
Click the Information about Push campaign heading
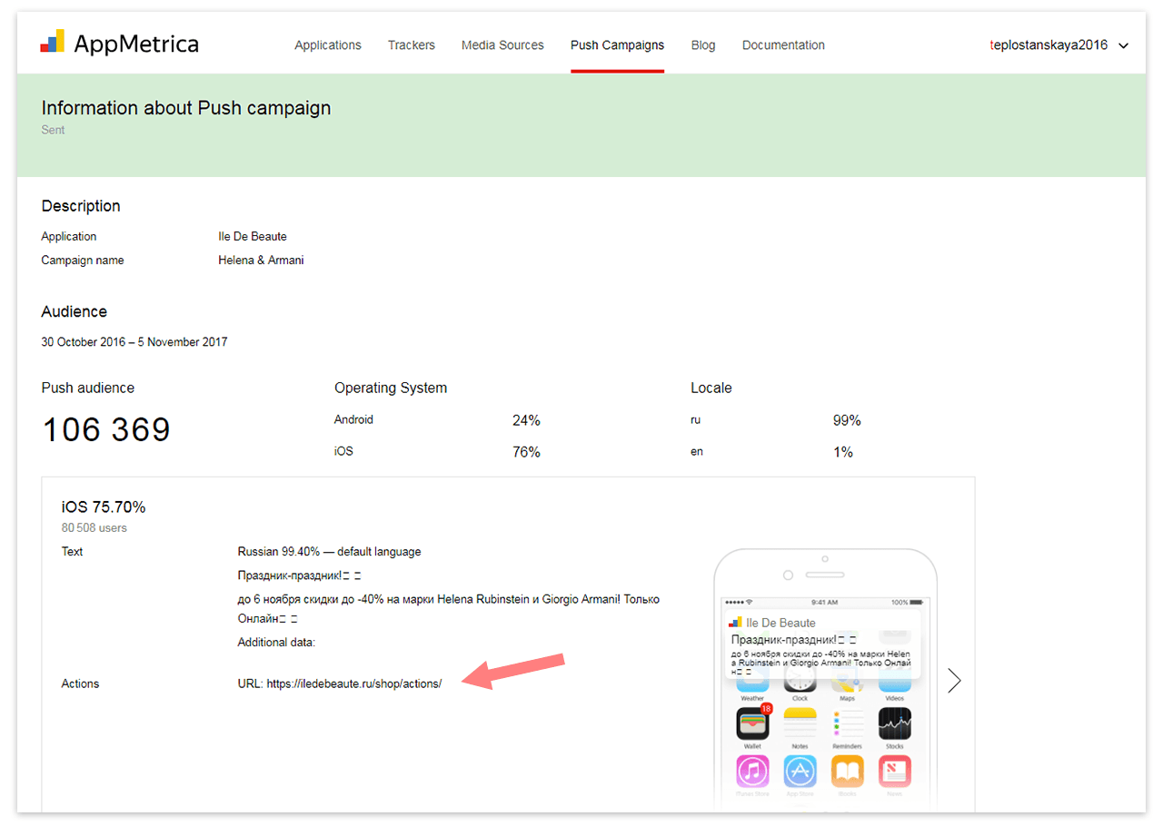click(186, 108)
